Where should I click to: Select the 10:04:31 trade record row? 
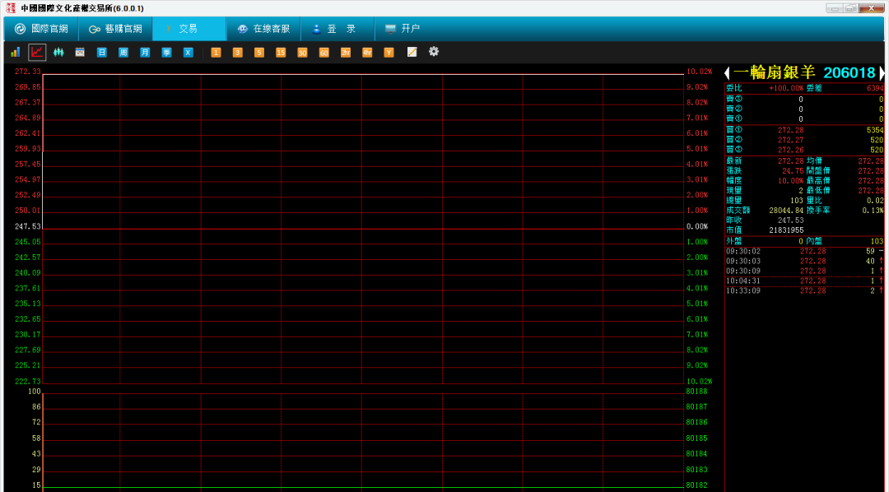pos(804,281)
